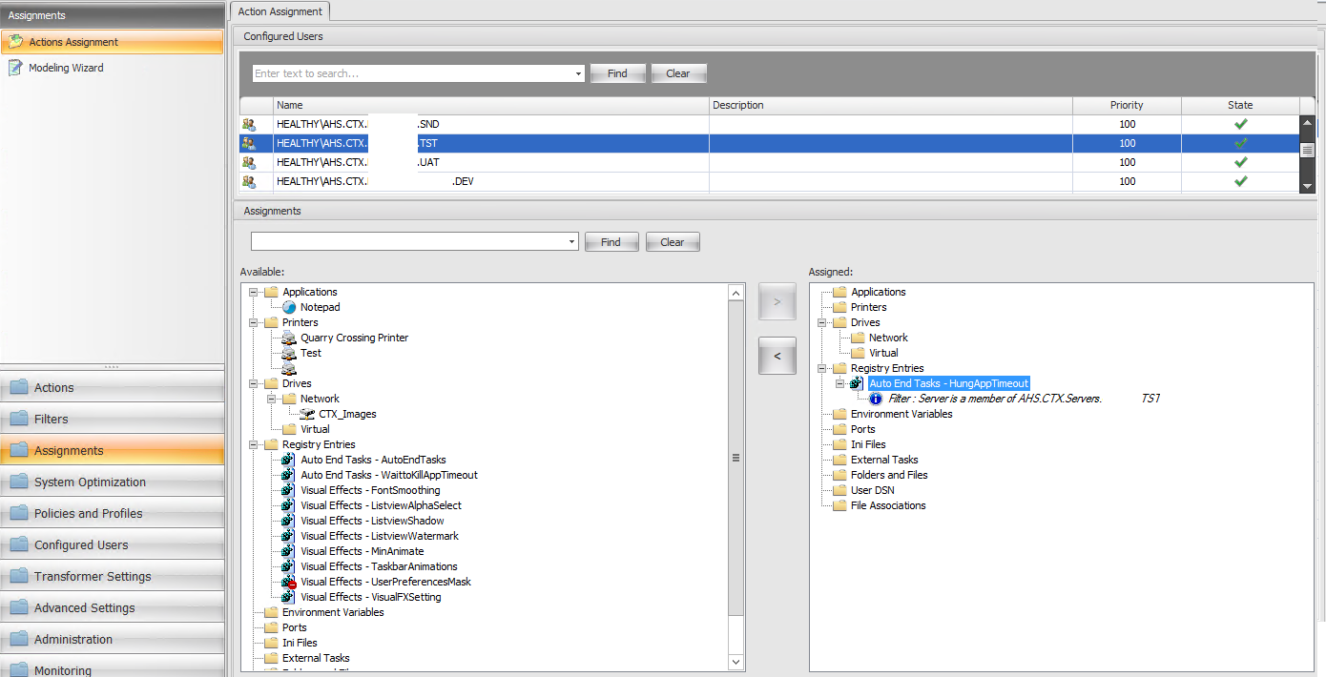1326x677 pixels.
Task: Click the filter info icon under HungAppTimeout
Action: (x=876, y=399)
